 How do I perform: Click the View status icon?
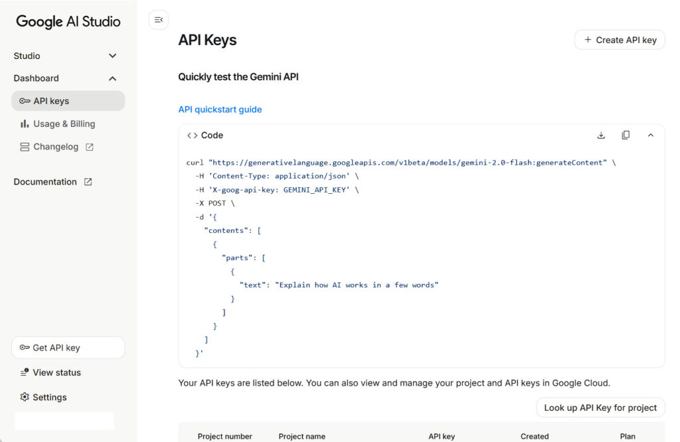click(25, 373)
